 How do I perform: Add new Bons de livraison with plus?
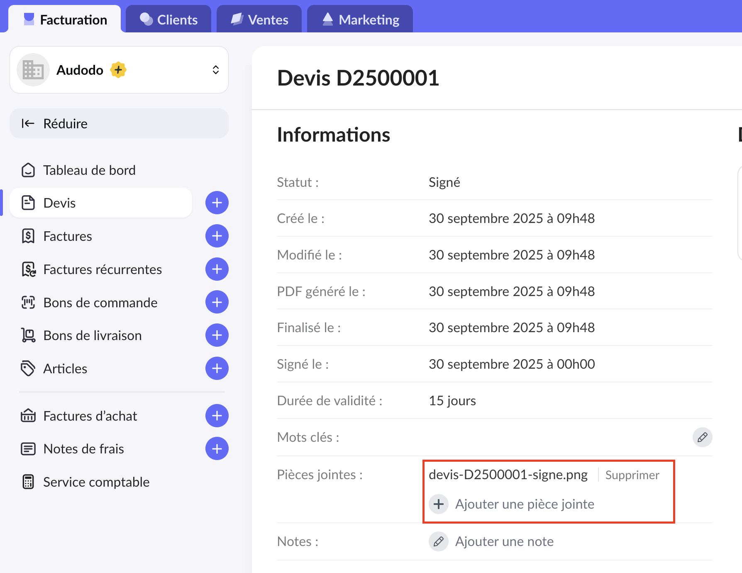pyautogui.click(x=217, y=335)
